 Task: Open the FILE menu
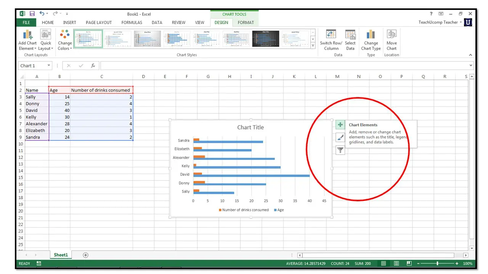click(26, 22)
